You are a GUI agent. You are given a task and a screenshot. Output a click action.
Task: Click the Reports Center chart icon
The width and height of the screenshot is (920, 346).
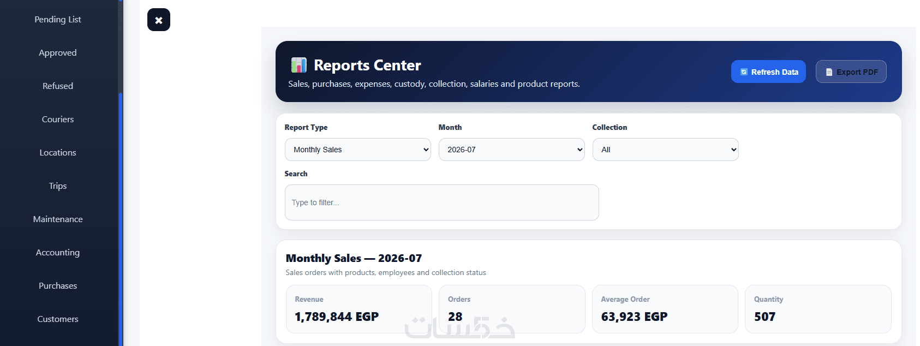click(298, 65)
